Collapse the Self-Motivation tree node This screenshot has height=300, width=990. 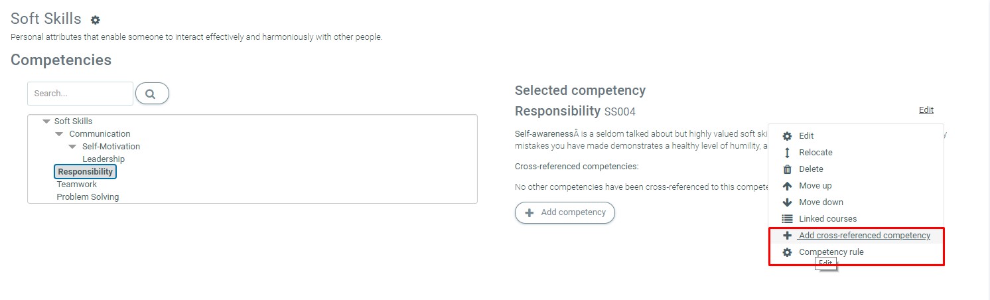click(72, 147)
